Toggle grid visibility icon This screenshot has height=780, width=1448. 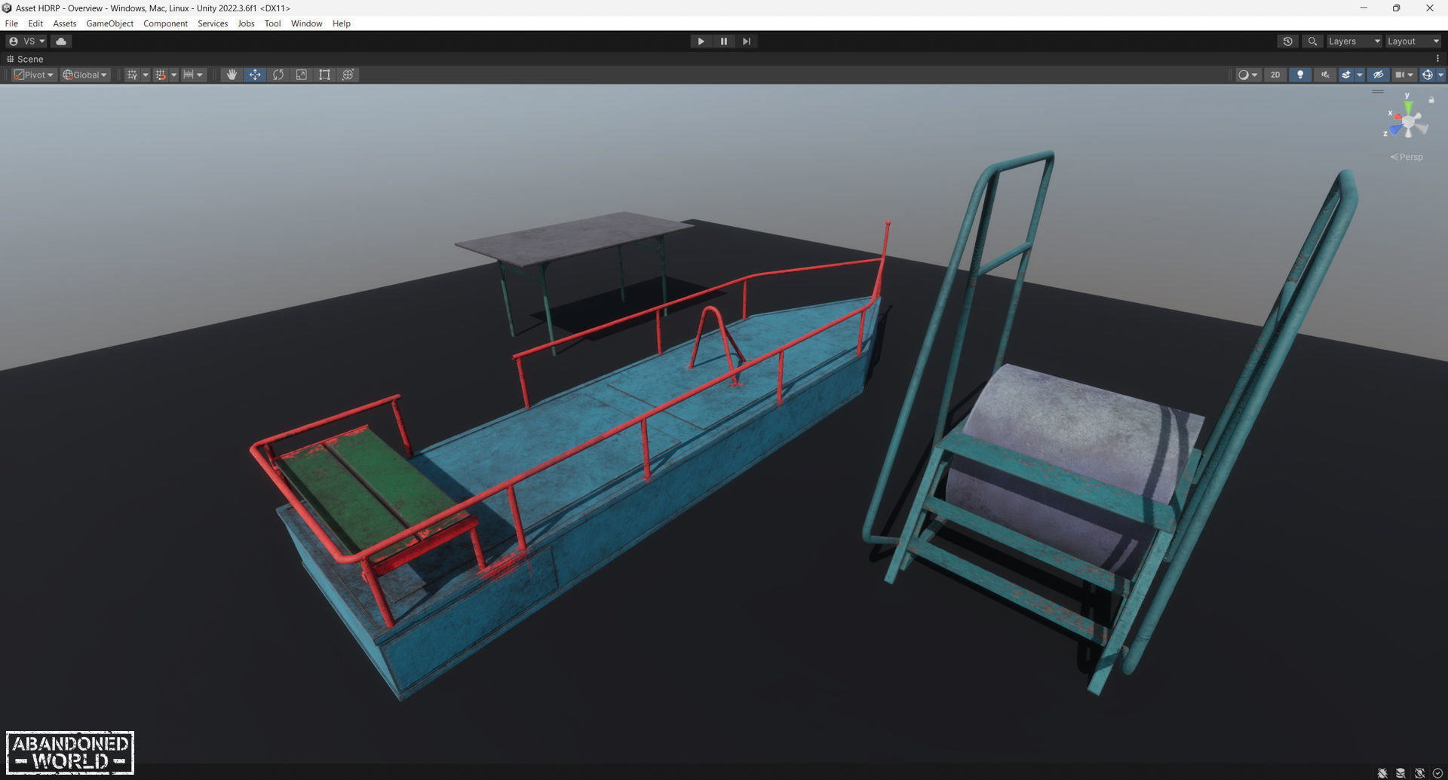pyautogui.click(x=132, y=75)
